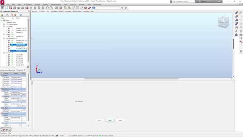The width and height of the screenshot is (243, 137).
Task: Click the Print toolbar icon
Action: pyautogui.click(x=15, y=8)
